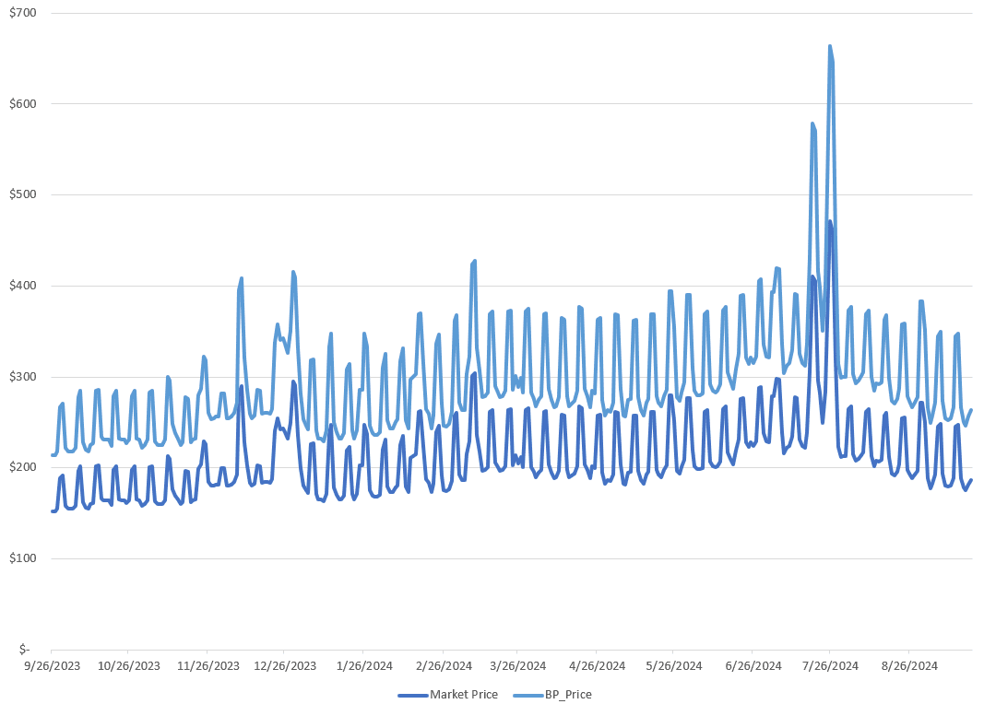Click the highest BP_Price peak near $660
Screen dimensions: 984x704
pyautogui.click(x=830, y=46)
